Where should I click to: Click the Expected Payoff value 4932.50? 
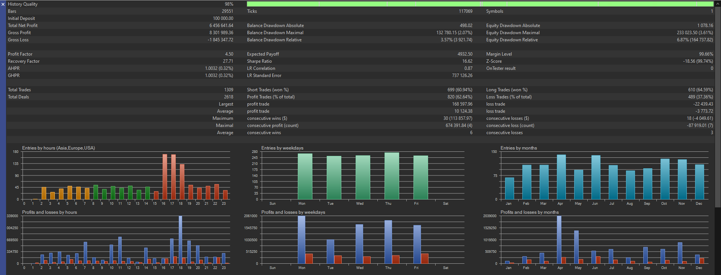(x=465, y=54)
